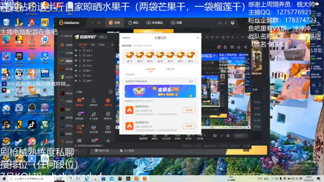Open 多人连麦 tool in toolbox
Screen dimensions: 324x182
(x=94, y=116)
